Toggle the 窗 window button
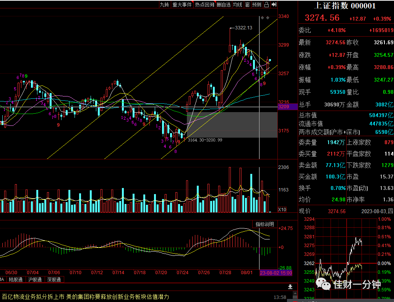 coord(247,5)
